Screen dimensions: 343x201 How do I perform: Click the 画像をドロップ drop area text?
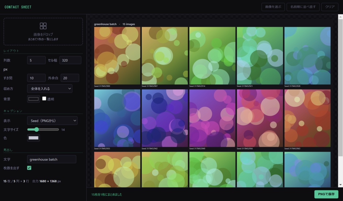point(43,34)
